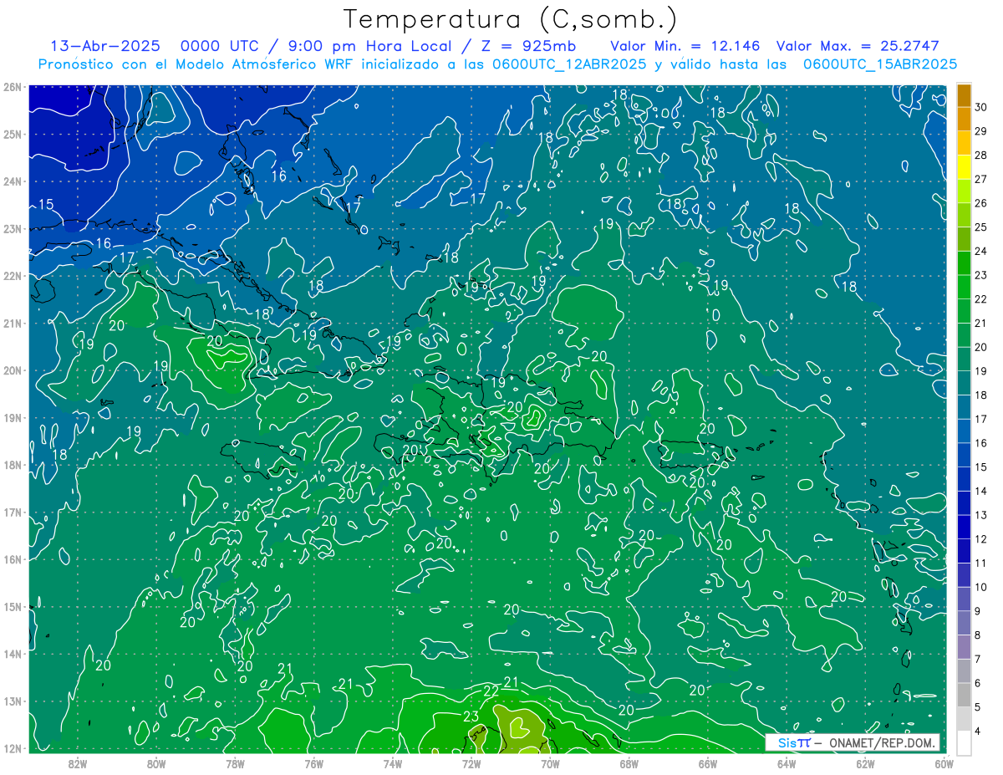Click longitude axis label '70W'
Image resolution: width=1003 pixels, height=775 pixels.
tap(550, 762)
